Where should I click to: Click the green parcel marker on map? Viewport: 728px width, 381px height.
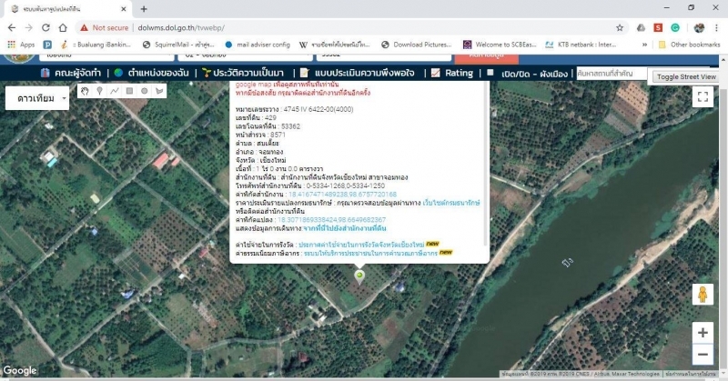click(x=359, y=275)
